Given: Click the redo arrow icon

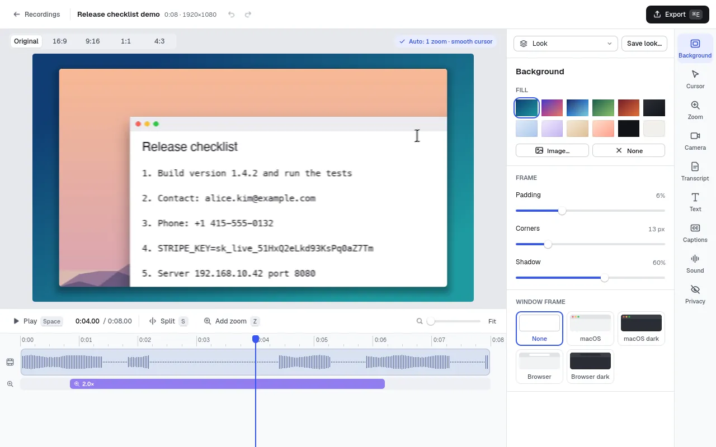Looking at the screenshot, I should click(248, 15).
